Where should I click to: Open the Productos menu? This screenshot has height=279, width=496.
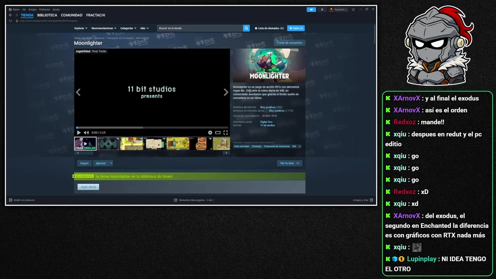click(x=45, y=9)
